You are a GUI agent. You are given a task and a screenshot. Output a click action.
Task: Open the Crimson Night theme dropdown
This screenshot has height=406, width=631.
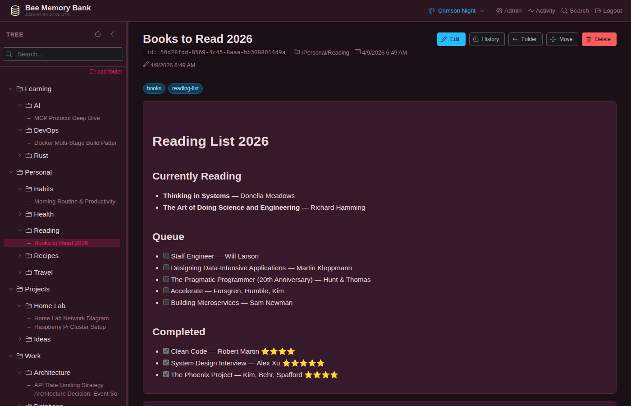456,11
